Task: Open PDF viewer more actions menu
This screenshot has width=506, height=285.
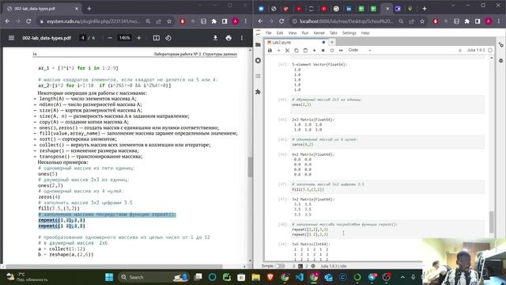Action: click(x=242, y=38)
